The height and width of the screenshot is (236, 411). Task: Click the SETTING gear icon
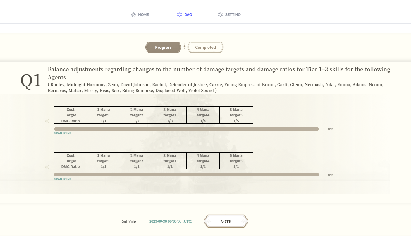tap(220, 15)
